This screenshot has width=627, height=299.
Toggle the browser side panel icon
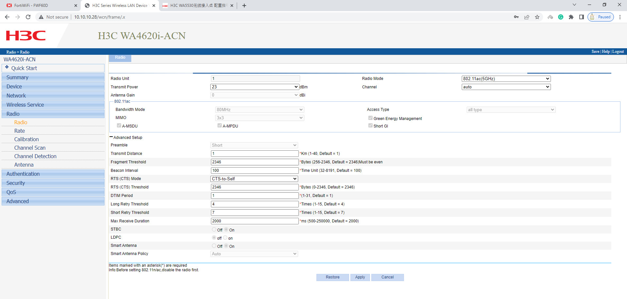[x=582, y=17]
